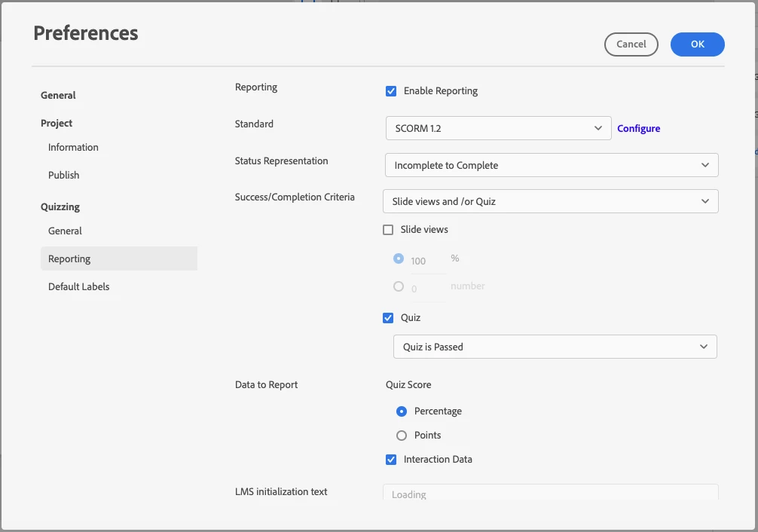Open the Project Information section

[x=73, y=148]
